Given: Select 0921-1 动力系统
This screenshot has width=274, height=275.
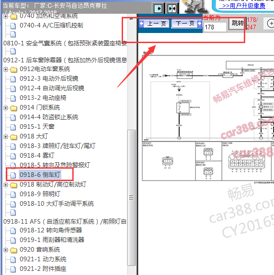Looking at the screenshot, I should coord(43,259).
